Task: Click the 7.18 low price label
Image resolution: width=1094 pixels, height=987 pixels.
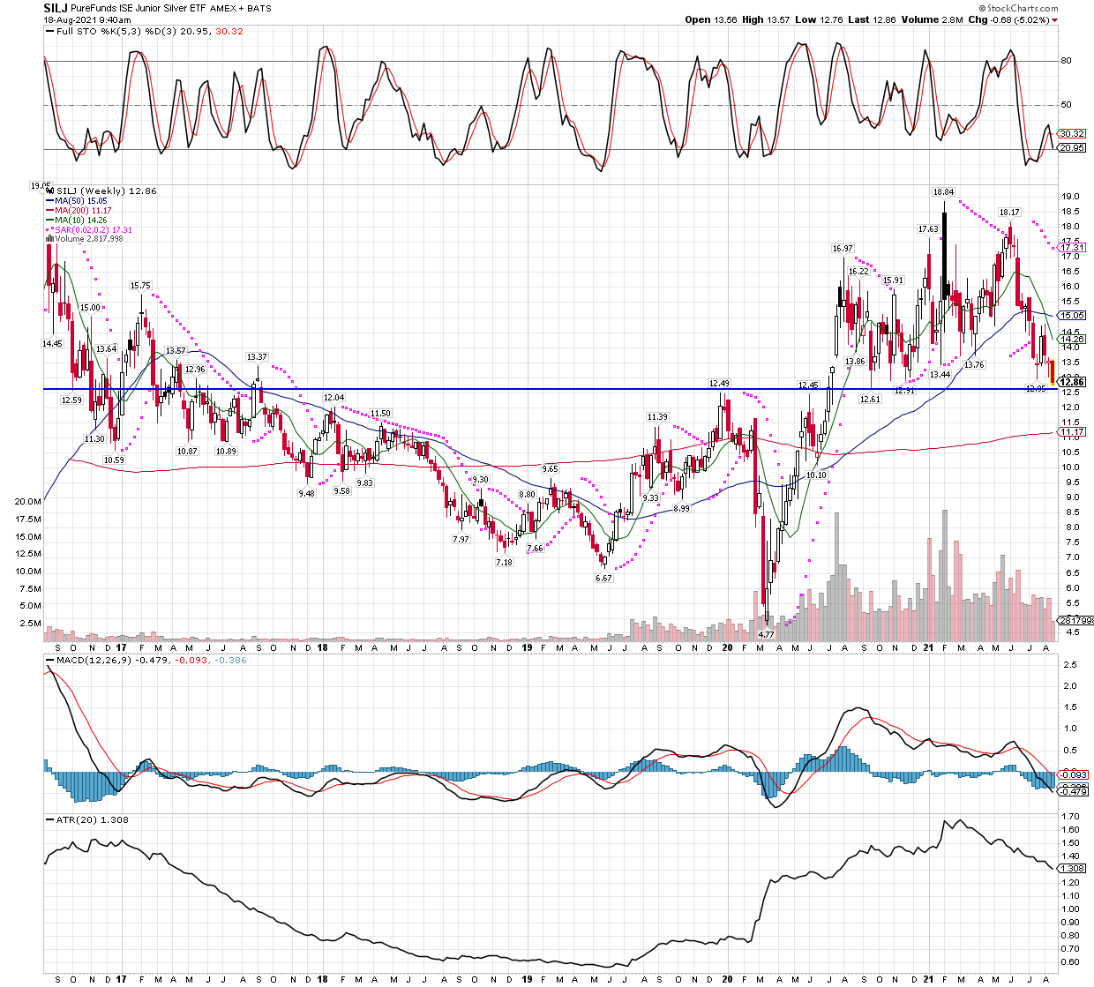Action: click(x=504, y=563)
